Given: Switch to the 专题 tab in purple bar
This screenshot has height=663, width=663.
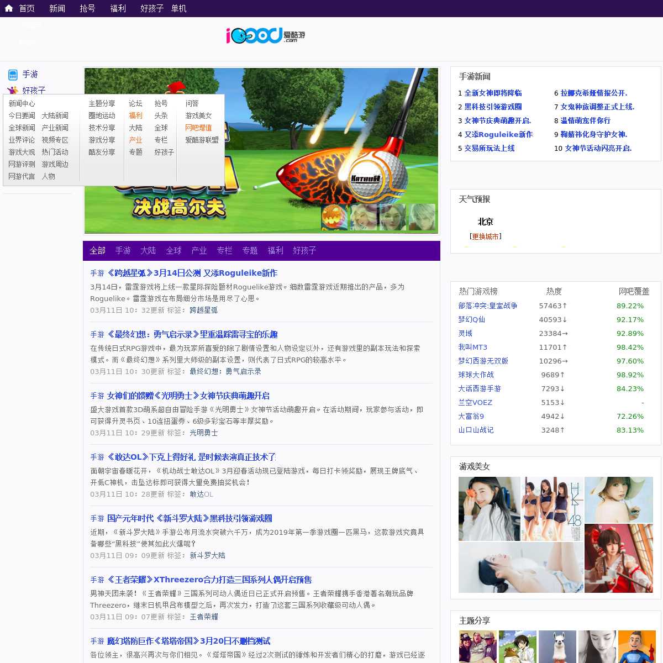Looking at the screenshot, I should coord(250,251).
